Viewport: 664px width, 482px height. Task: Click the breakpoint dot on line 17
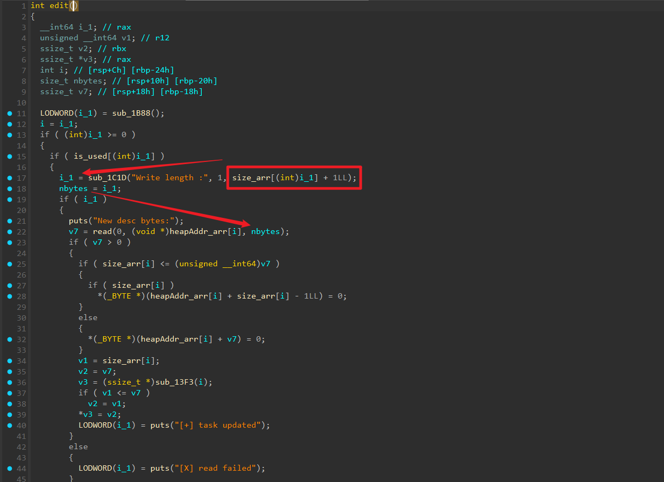point(10,178)
